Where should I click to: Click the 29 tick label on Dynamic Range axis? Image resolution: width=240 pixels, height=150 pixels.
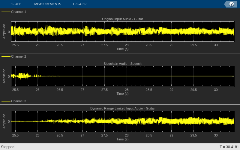171,136
